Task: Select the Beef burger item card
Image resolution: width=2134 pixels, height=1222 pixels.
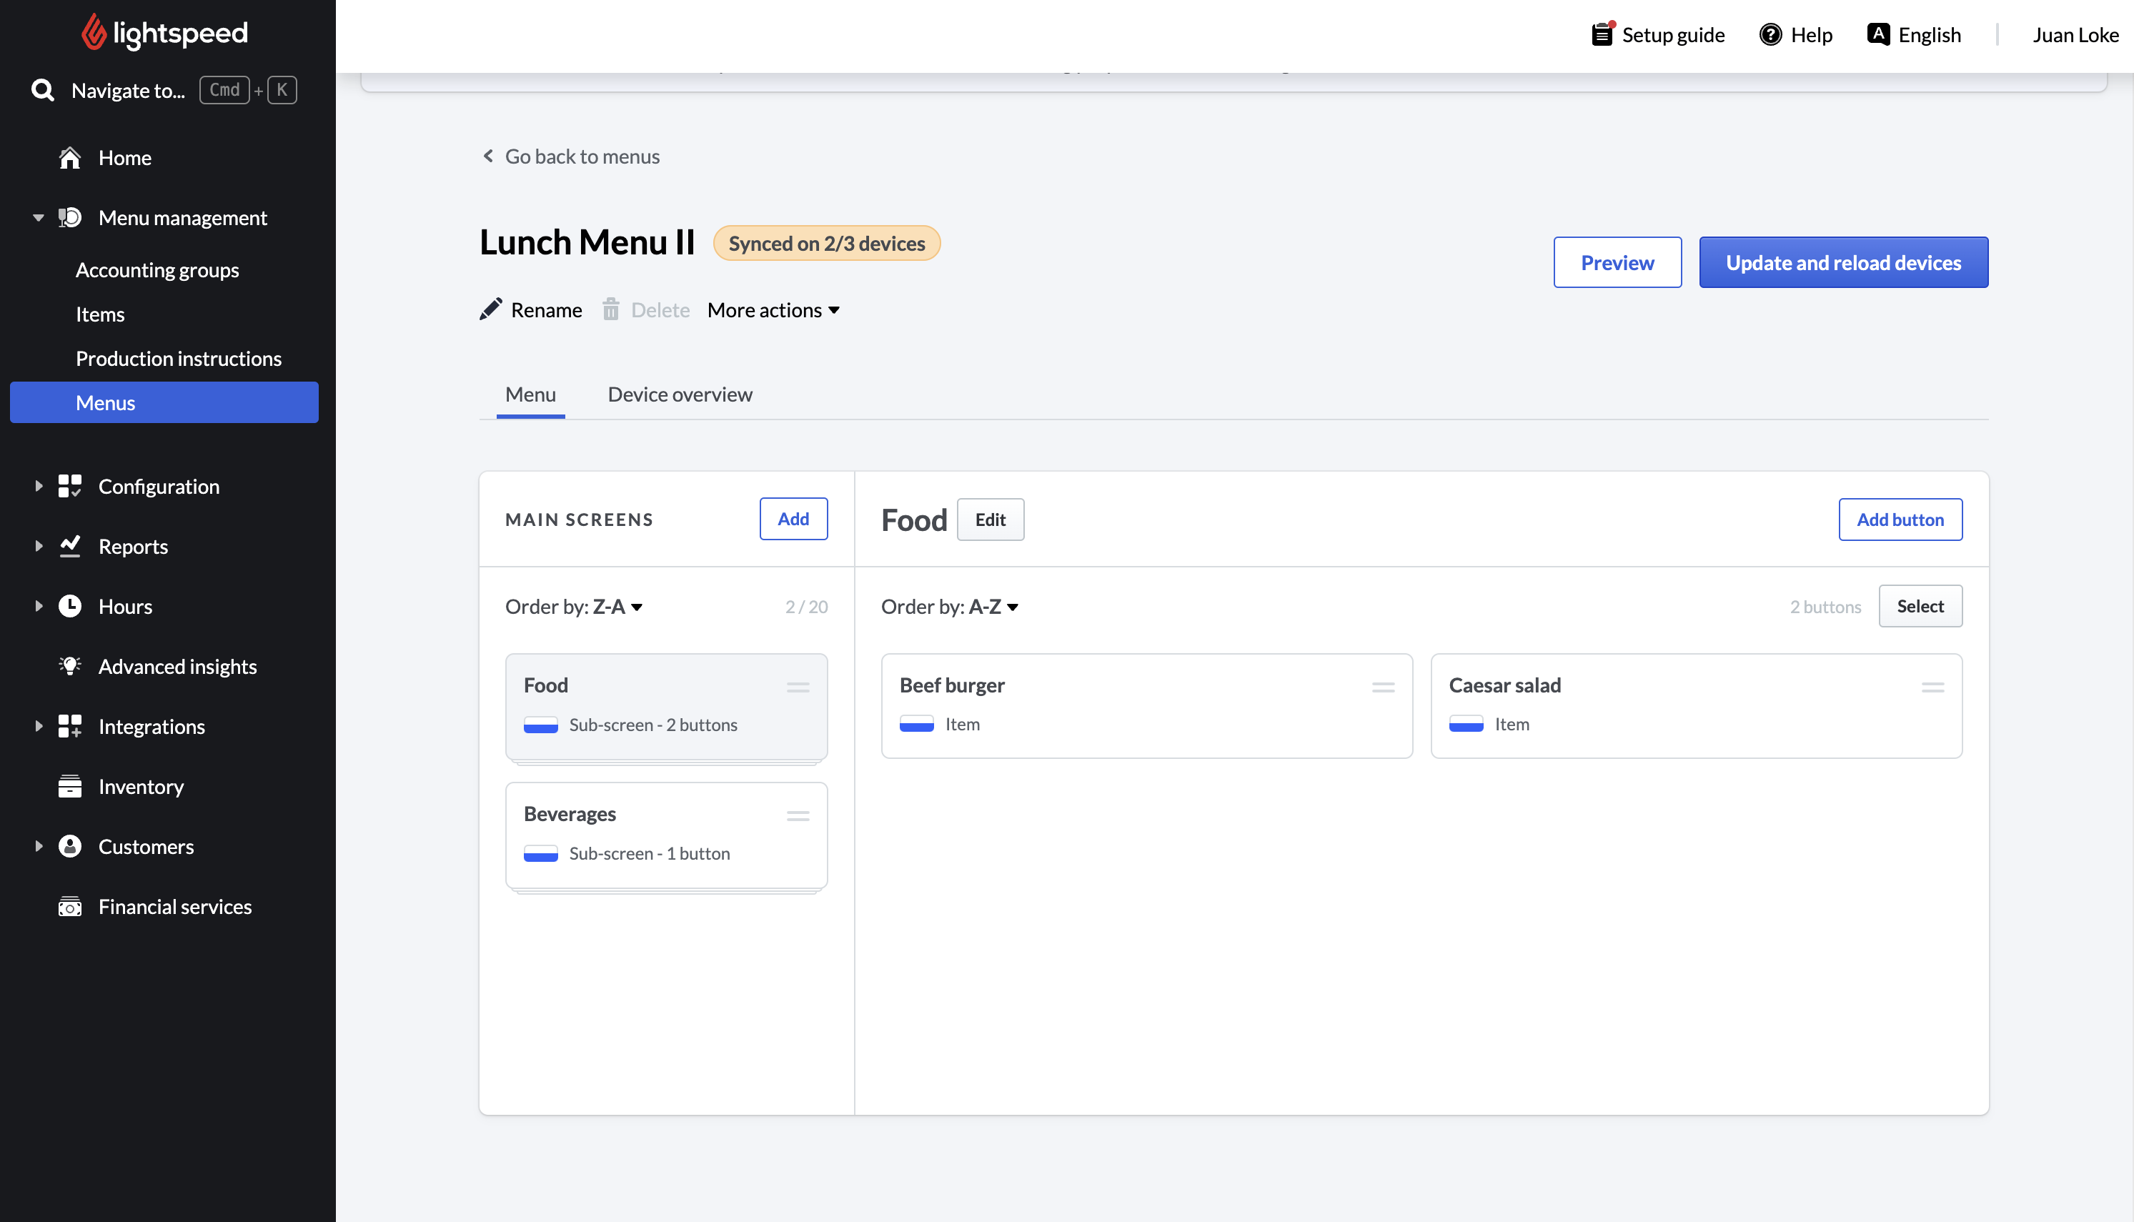Action: tap(1146, 706)
